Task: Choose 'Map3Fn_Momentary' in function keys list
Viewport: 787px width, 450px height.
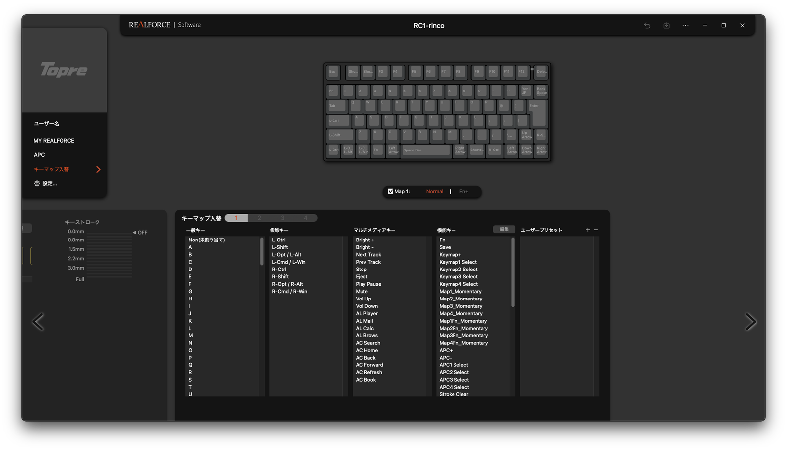Action: point(464,336)
